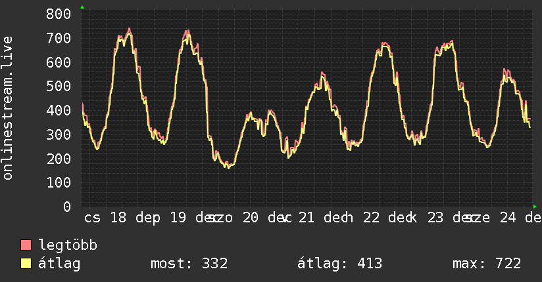Click the '22' date label on x-axis
This screenshot has width=542, height=282.
371,218
